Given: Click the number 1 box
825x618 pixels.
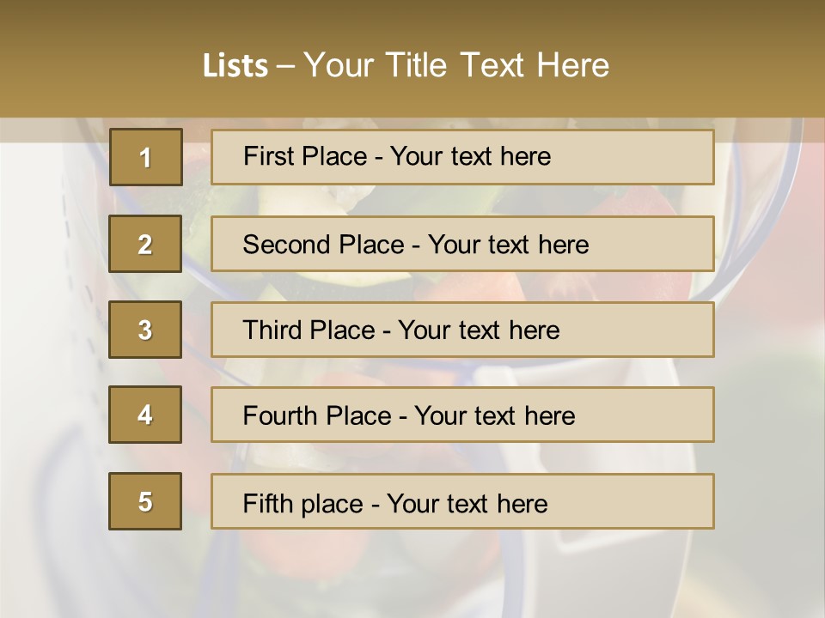Looking at the screenshot, I should click(146, 157).
